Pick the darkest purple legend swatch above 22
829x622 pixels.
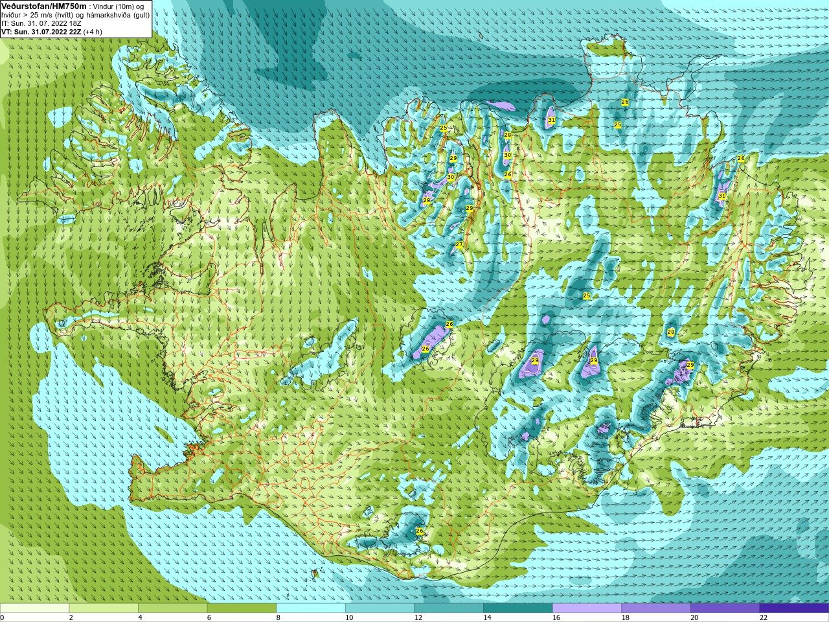pos(794,608)
